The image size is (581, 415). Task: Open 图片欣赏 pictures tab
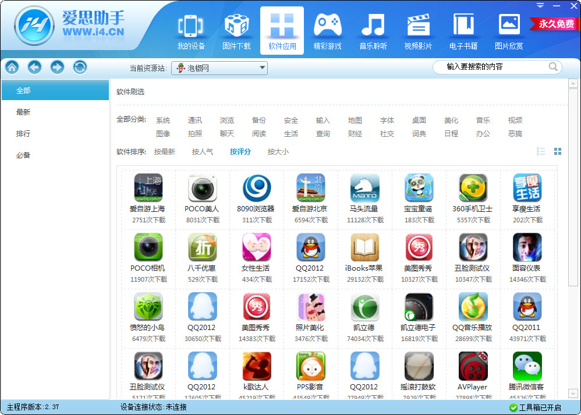pos(509,32)
